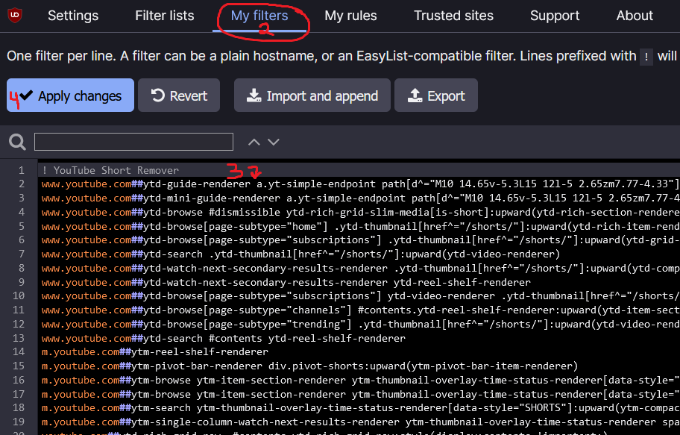Open the Support tab
The height and width of the screenshot is (435, 680).
click(x=555, y=16)
